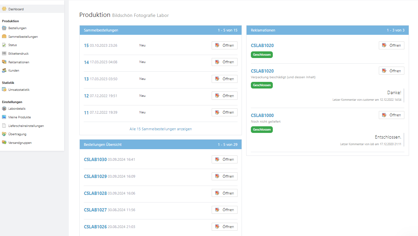Open the Bestellungen page from sidebar
418x236 pixels.
(x=17, y=28)
